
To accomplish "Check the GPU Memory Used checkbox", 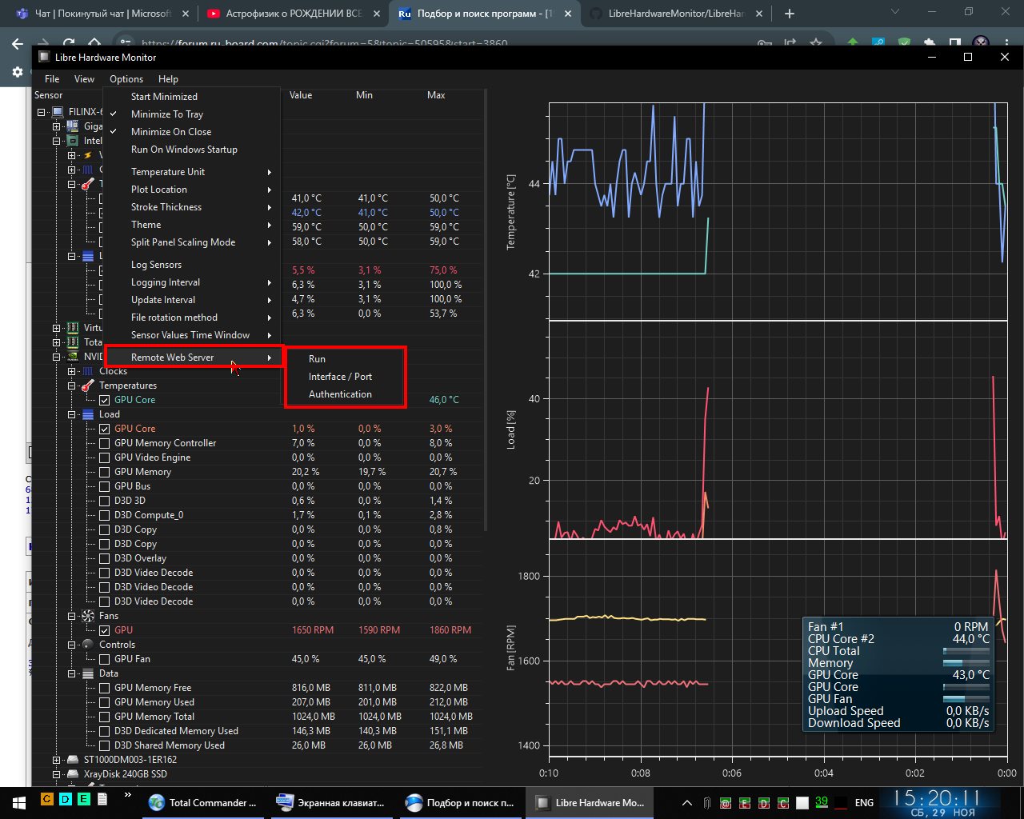I will click(x=104, y=702).
